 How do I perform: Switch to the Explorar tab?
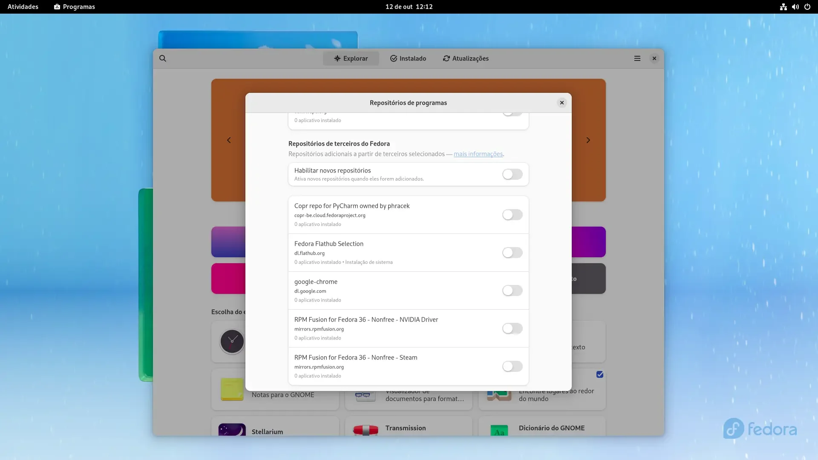[x=351, y=58]
